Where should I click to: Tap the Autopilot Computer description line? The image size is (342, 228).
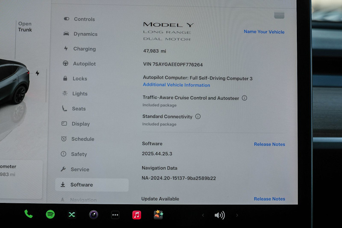(198, 78)
